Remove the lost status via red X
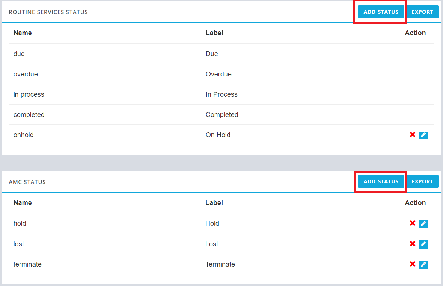The image size is (443, 286). coord(413,244)
